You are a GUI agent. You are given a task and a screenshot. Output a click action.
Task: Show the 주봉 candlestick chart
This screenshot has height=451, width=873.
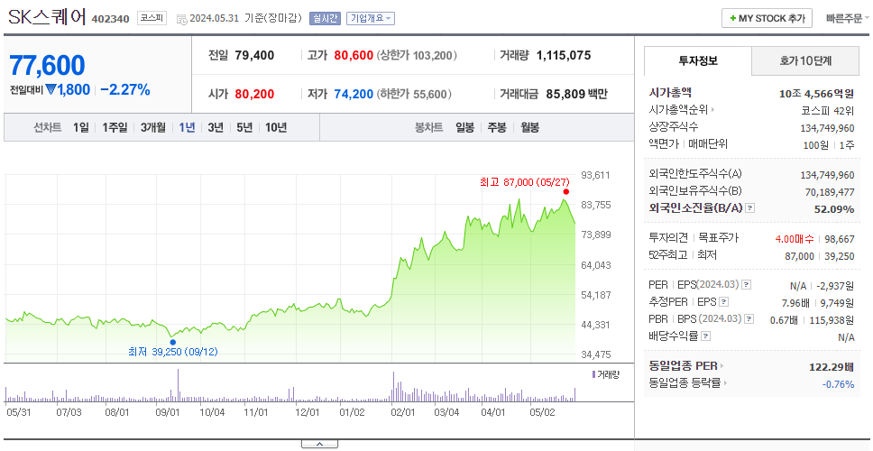[x=497, y=127]
